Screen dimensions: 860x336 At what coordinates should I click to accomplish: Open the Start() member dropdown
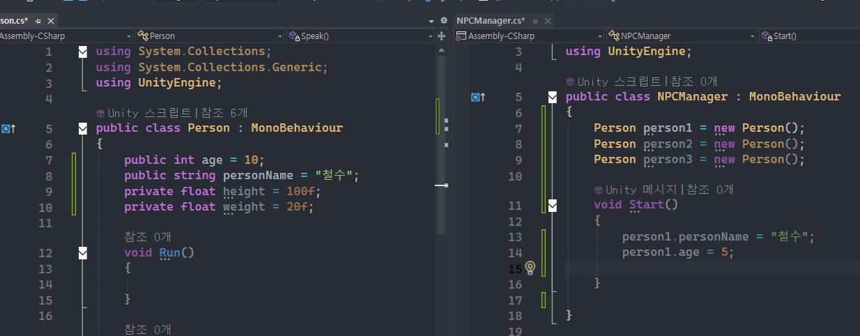[x=810, y=36]
